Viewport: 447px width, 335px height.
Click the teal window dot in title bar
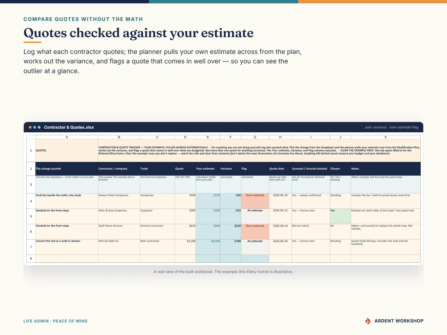[35, 127]
